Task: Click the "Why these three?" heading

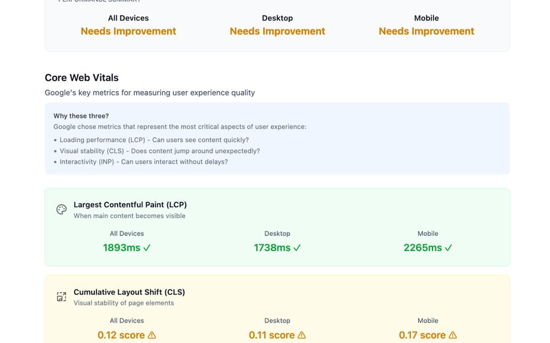Action: (81, 116)
